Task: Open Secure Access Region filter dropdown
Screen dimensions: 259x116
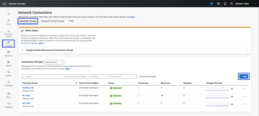Action: point(78,76)
